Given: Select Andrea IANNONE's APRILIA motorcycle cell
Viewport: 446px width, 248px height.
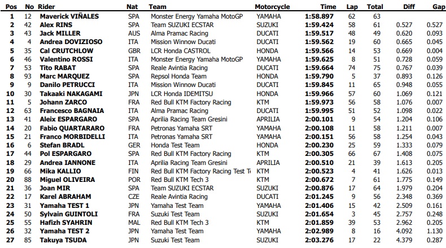Looking at the screenshot, I should coord(268,163).
